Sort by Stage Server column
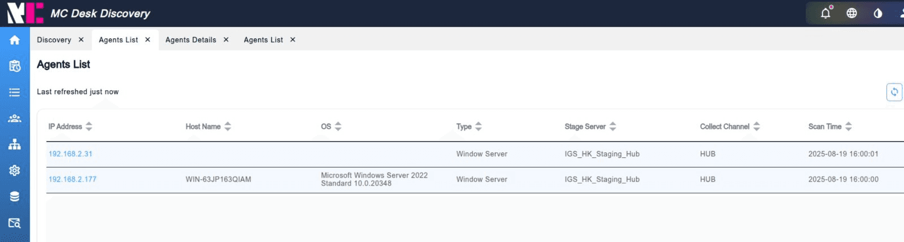This screenshot has width=904, height=242. 612,126
